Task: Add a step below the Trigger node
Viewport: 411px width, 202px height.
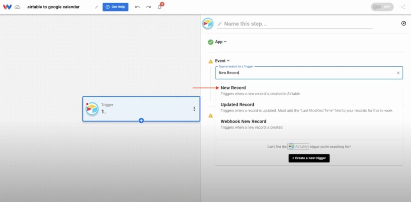Action: pos(141,120)
